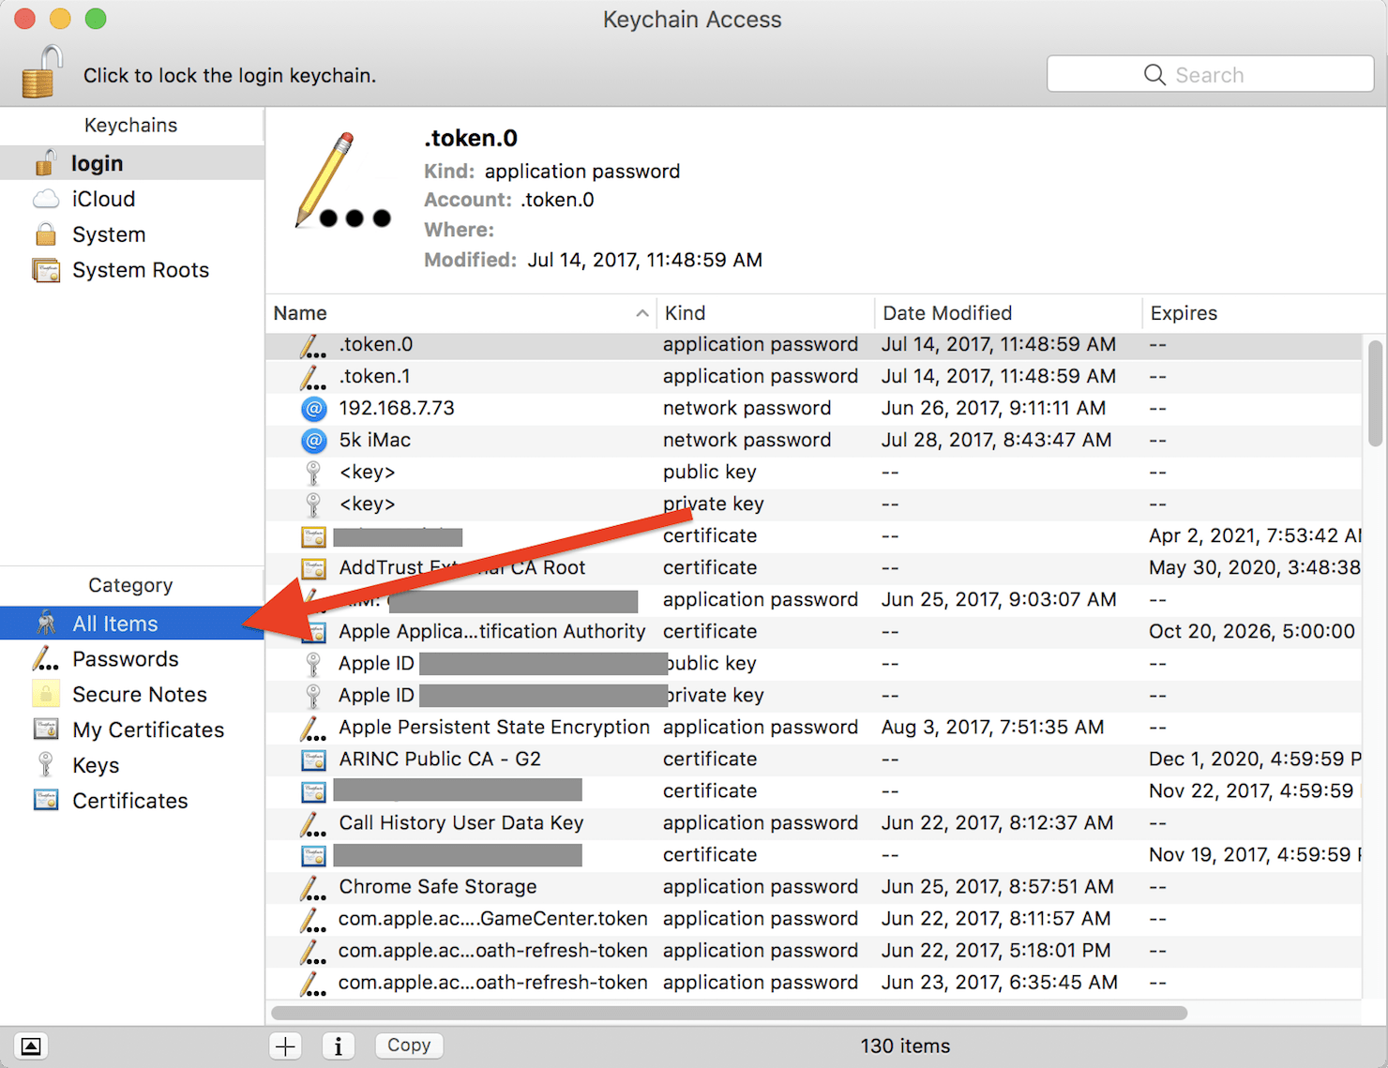Sort items by the Date Modified column

[947, 312]
